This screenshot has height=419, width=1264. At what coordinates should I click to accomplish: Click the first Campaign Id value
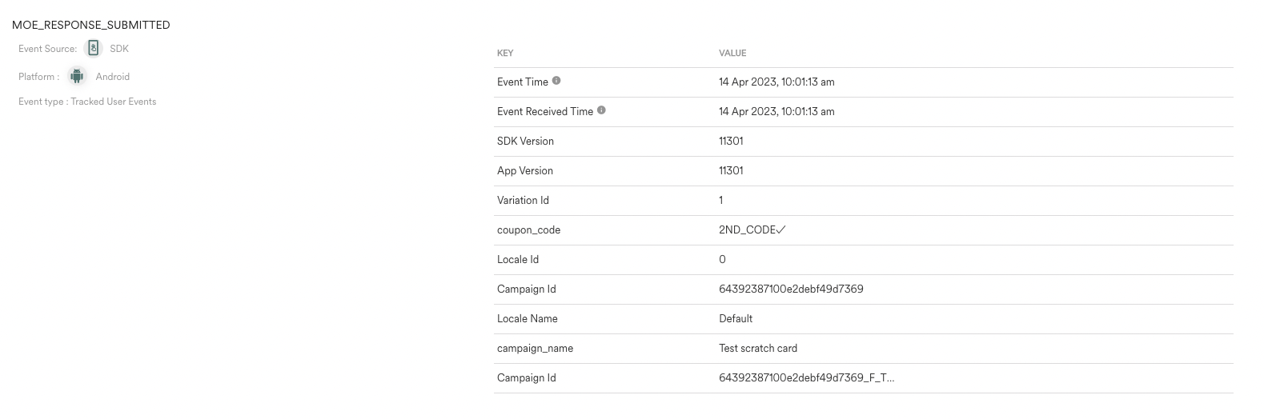coord(790,289)
